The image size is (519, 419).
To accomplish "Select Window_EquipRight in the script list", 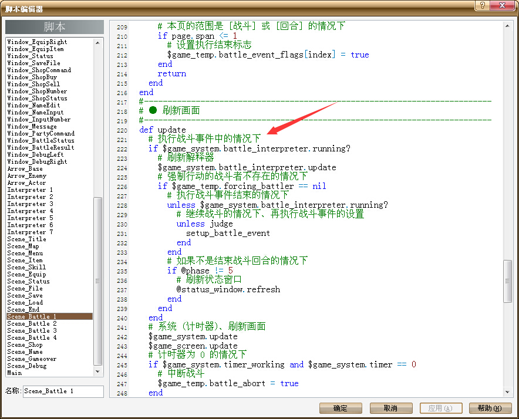I will pyautogui.click(x=37, y=42).
